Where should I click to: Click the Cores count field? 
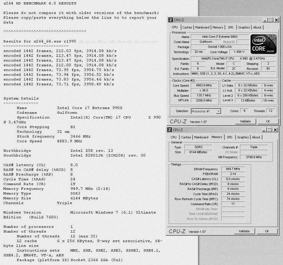[244, 111]
